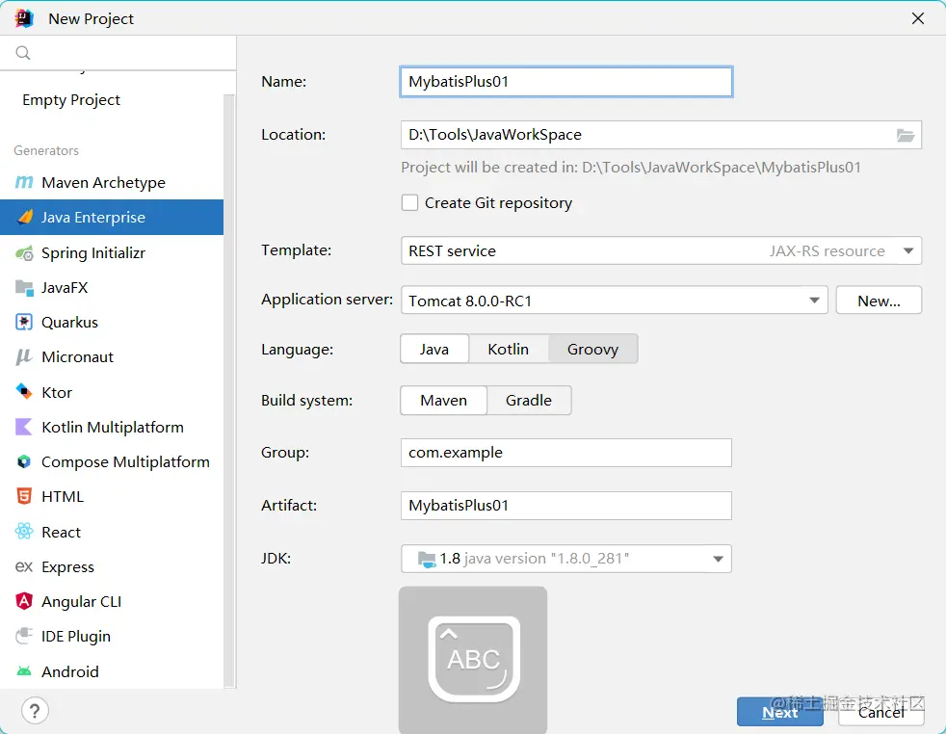Click the Ktor generator icon

[x=24, y=392]
